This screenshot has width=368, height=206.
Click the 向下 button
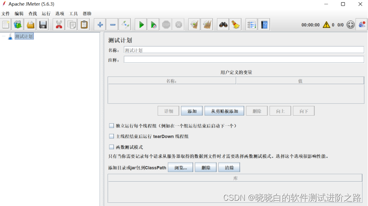tap(304, 111)
